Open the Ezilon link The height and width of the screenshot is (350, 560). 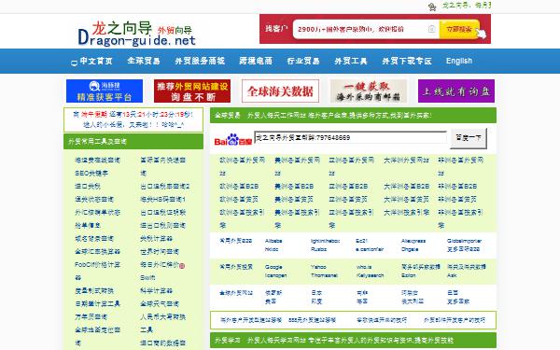tap(408, 275)
